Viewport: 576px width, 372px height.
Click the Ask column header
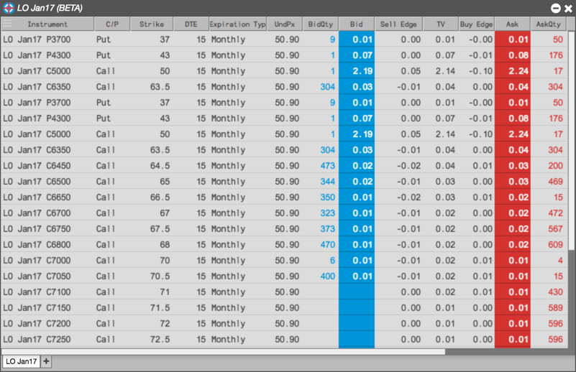(512, 24)
